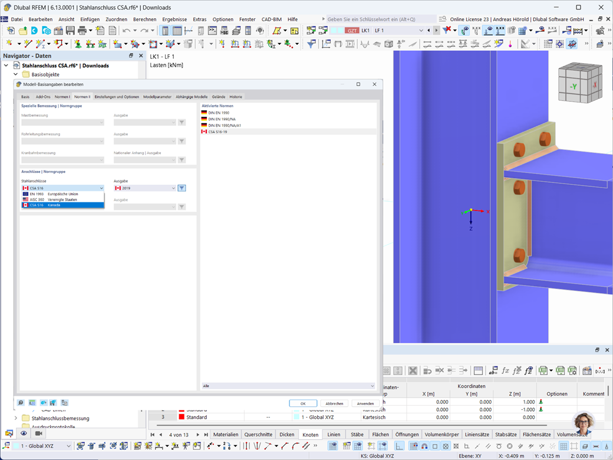Switch Navigator to Views eye tab
Screen dimensions: 613x460
coord(24,433)
